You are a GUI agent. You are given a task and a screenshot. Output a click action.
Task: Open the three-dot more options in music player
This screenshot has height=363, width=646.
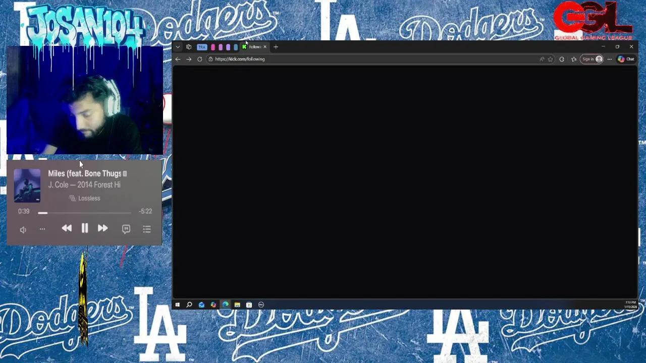coord(42,229)
